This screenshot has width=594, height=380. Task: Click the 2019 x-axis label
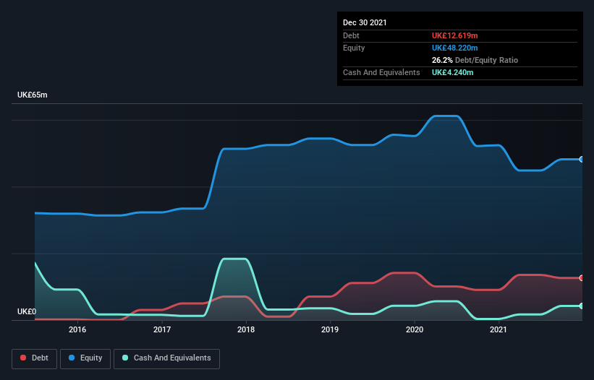[330, 329]
